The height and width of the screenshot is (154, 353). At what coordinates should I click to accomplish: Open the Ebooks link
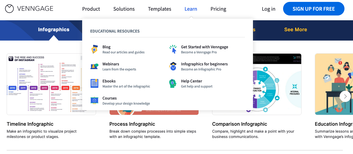(109, 81)
